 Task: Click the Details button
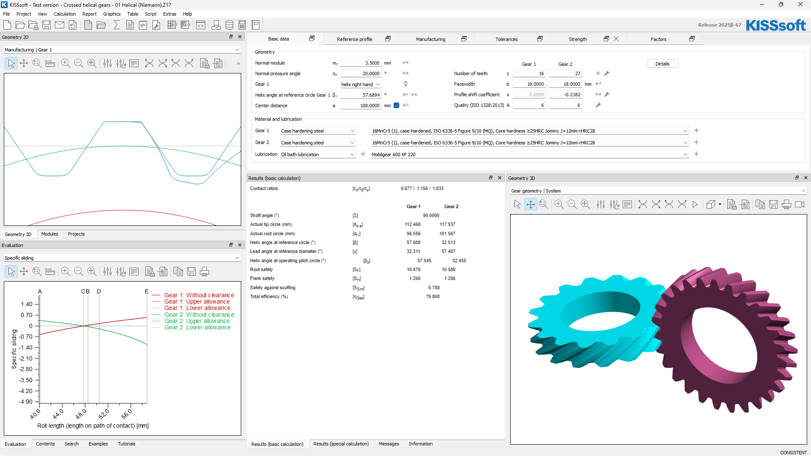[x=662, y=64]
